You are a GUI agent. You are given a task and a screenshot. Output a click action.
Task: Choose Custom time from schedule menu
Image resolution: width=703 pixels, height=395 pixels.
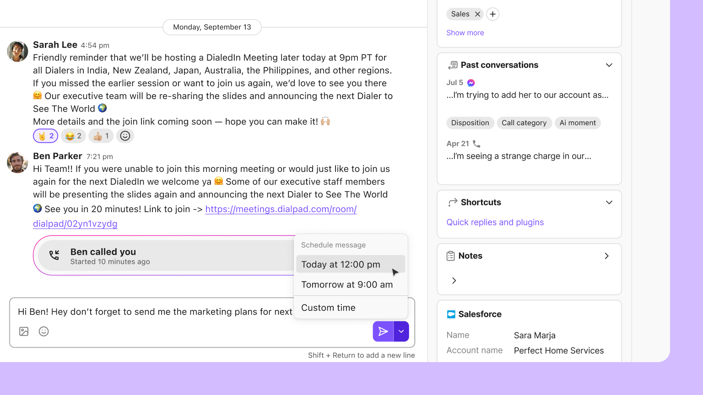(x=328, y=307)
